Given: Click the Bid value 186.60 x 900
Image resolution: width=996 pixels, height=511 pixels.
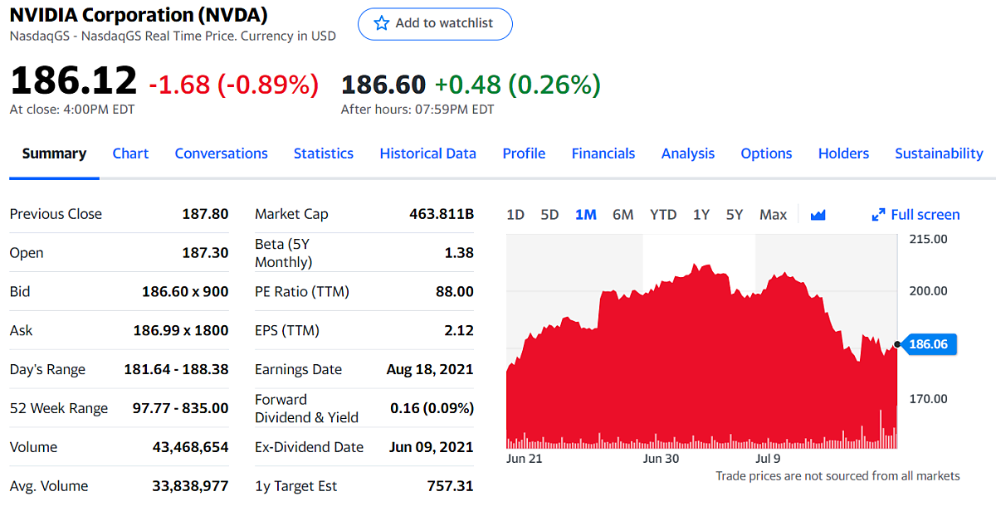Looking at the screenshot, I should tap(185, 292).
